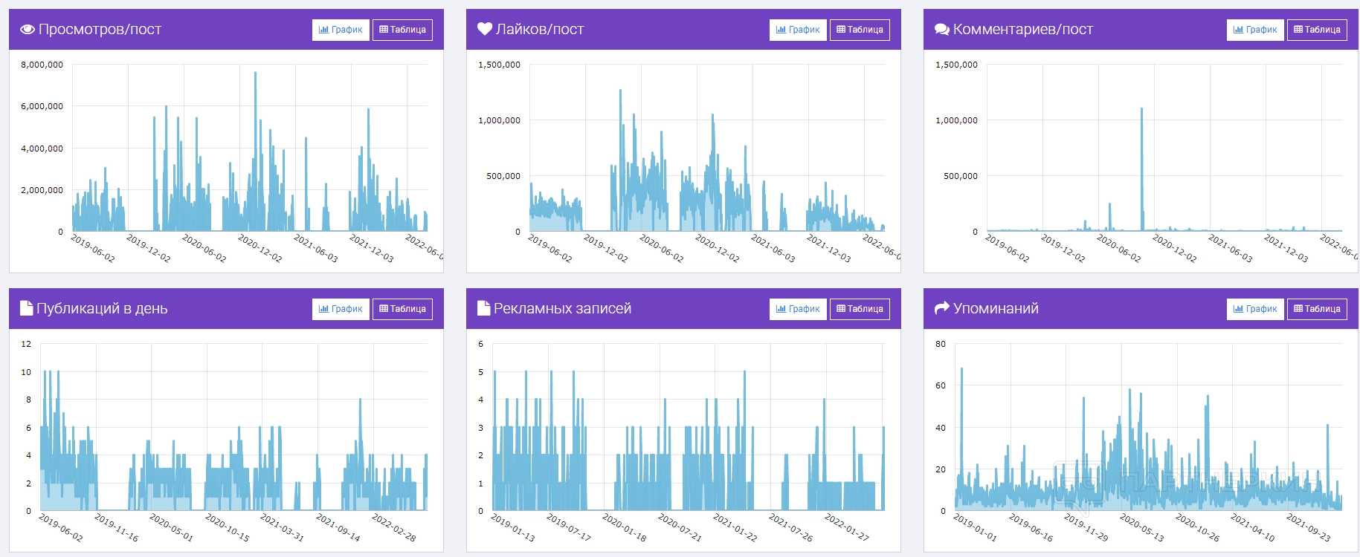The width and height of the screenshot is (1360, 557).
Task: Open Таблица view in Комментариев/пост panel
Action: pos(1317,30)
